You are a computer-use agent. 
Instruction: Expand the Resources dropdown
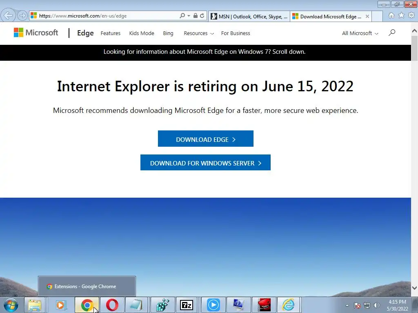coord(199,33)
